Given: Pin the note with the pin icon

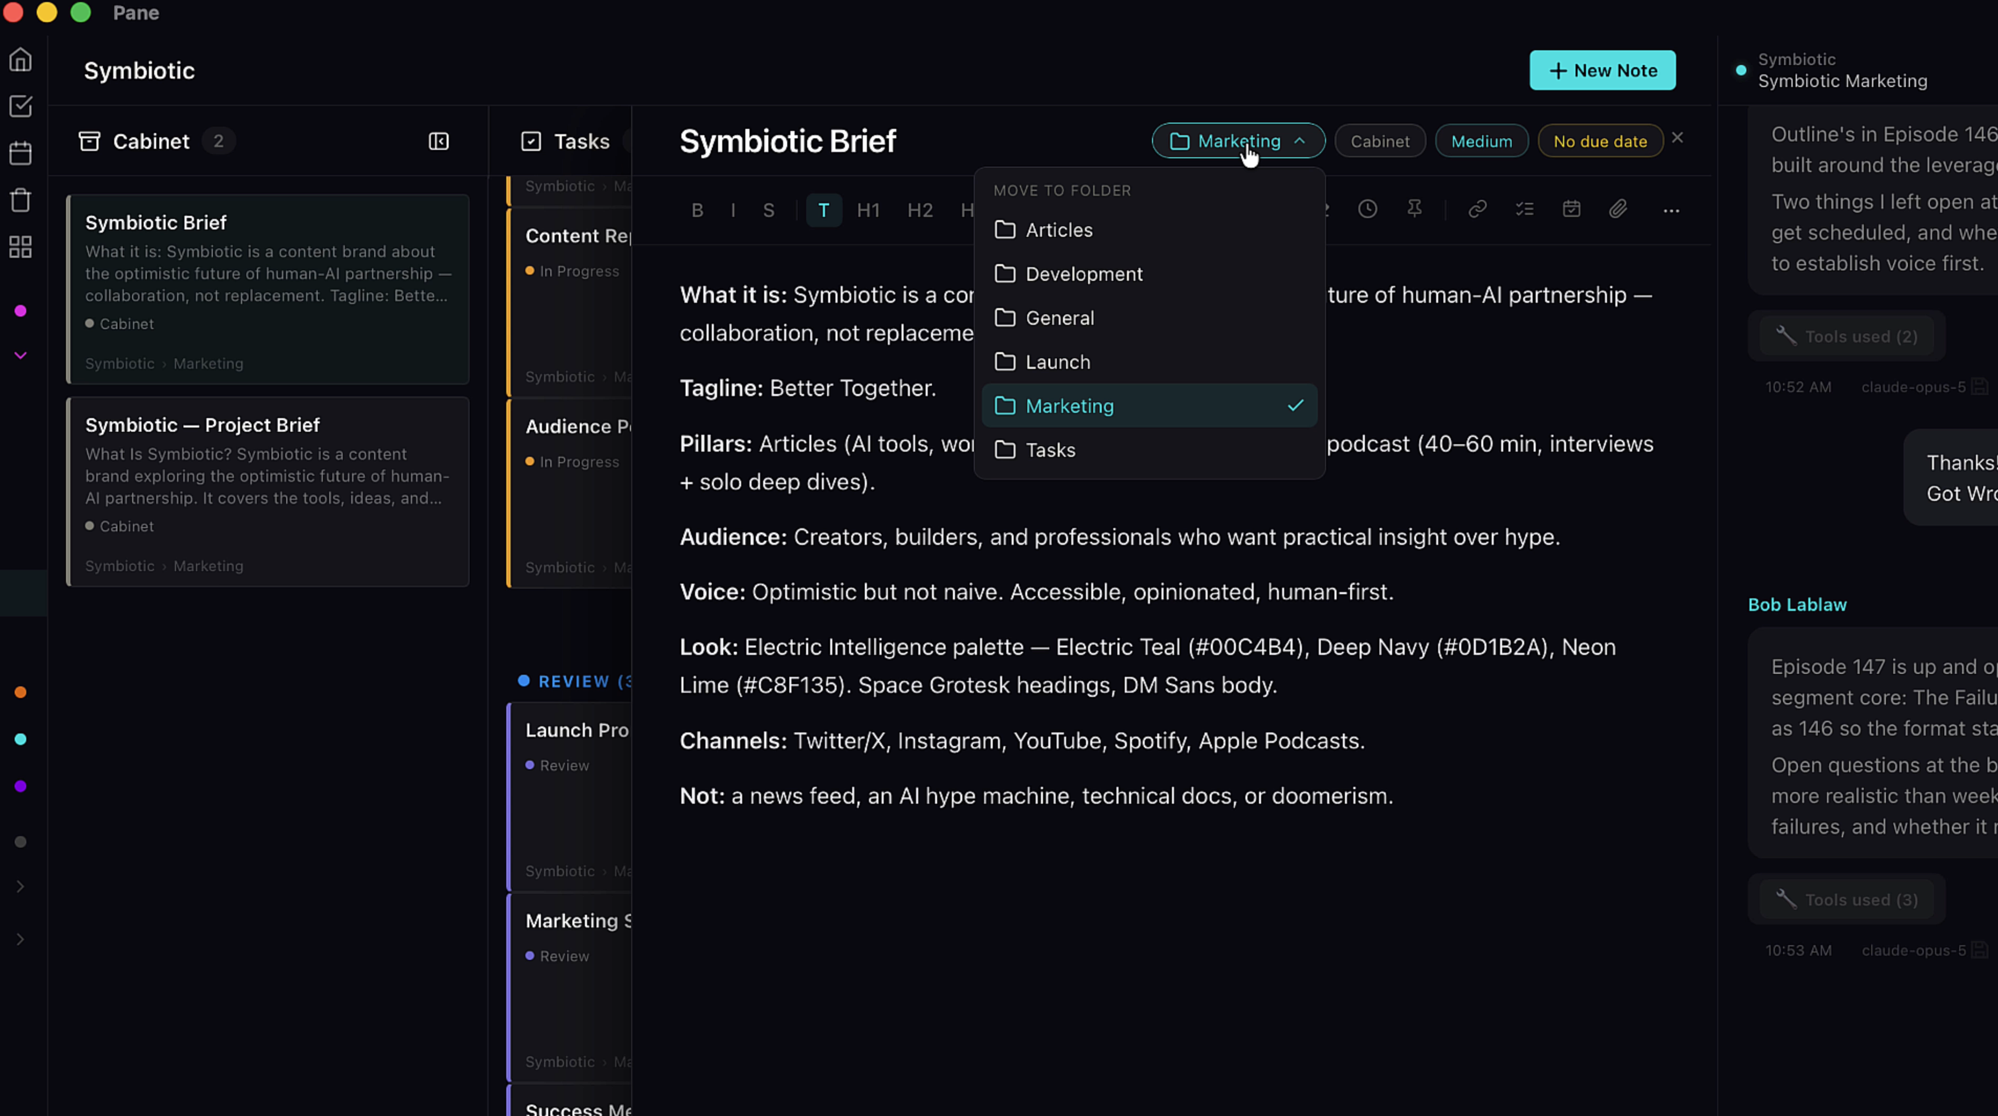Looking at the screenshot, I should (x=1415, y=210).
